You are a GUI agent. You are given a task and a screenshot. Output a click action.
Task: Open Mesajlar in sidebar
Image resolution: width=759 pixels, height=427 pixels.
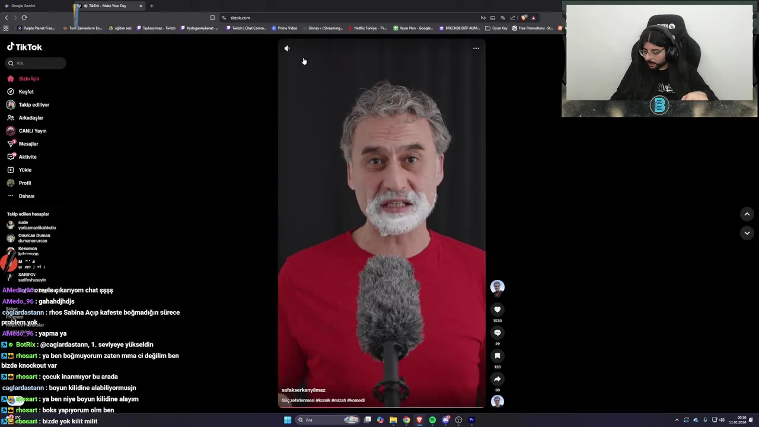point(23,144)
